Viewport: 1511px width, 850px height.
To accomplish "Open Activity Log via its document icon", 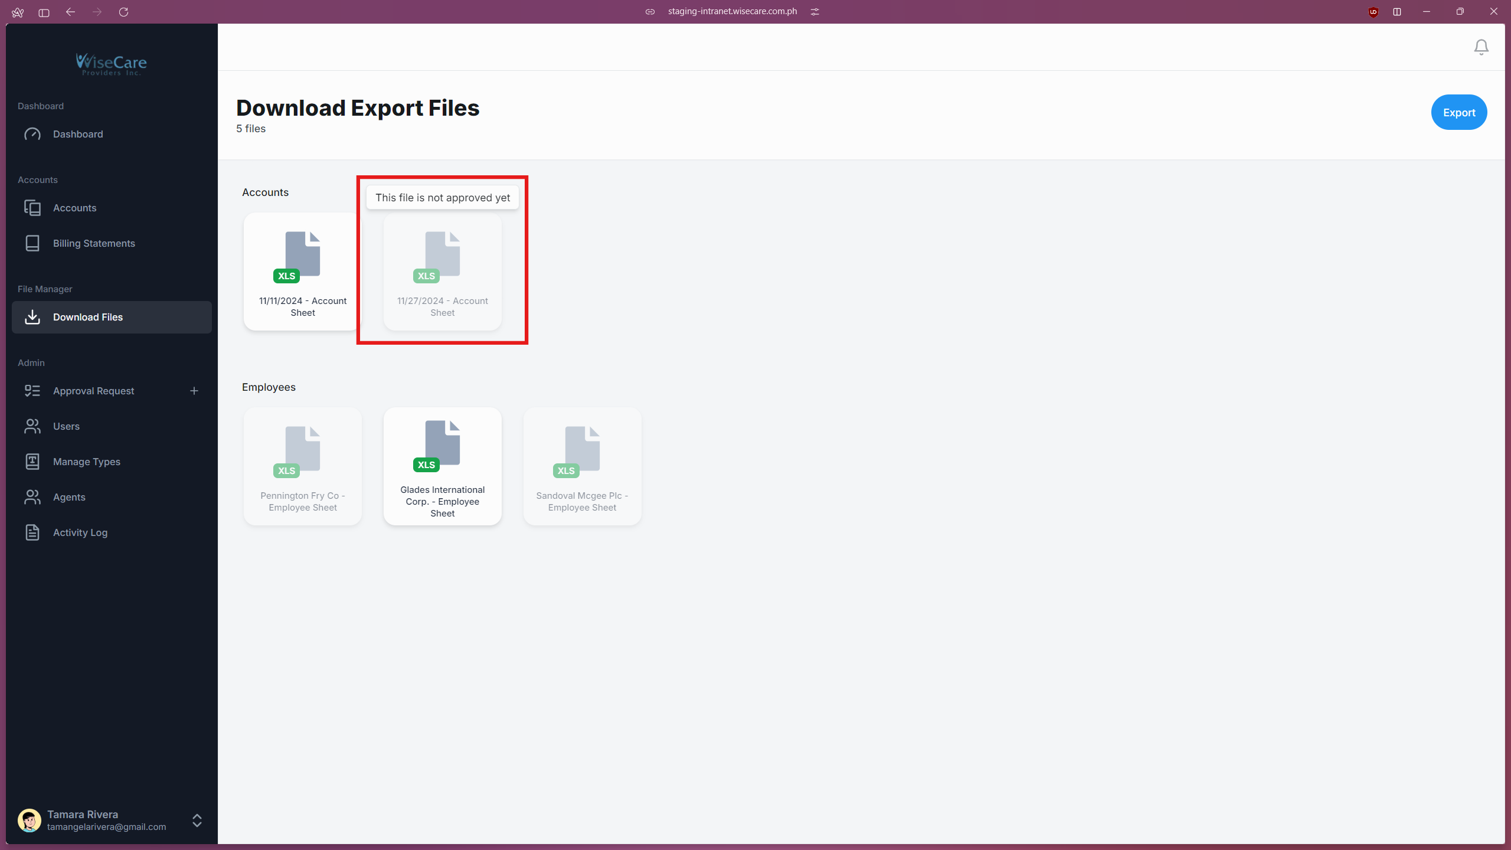I will tap(32, 532).
